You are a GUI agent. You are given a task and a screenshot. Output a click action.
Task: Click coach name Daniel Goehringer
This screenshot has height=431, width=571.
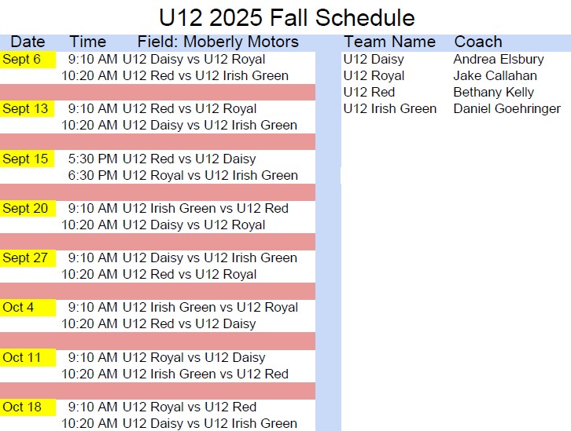click(x=507, y=109)
